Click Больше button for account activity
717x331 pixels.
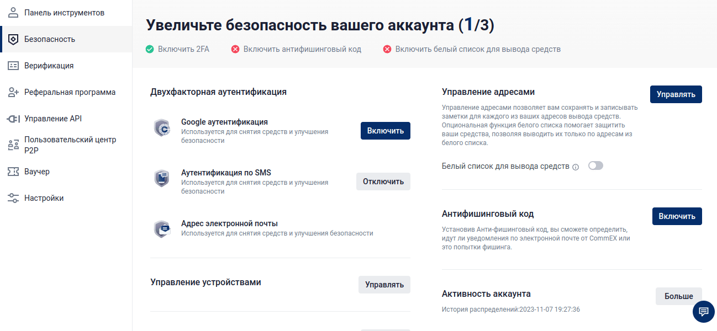[678, 296]
